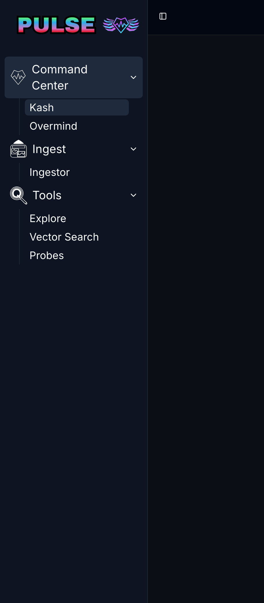Viewport: 264px width, 603px height.
Task: Toggle the sidebar panel icon
Action: (x=163, y=16)
